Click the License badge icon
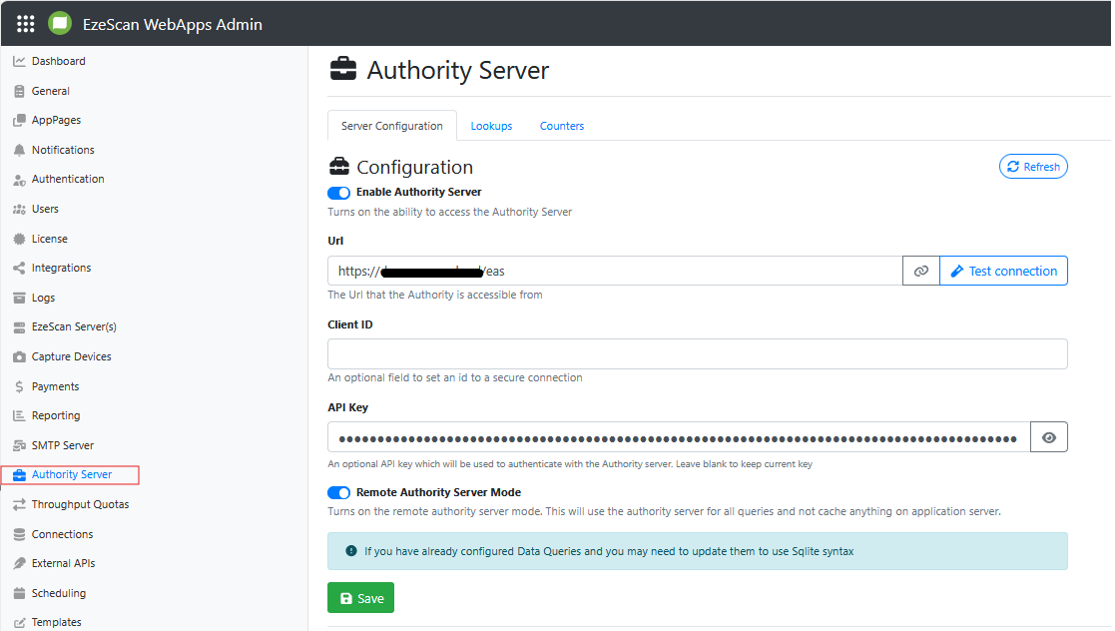Viewport: 1115px width, 631px height. (19, 239)
